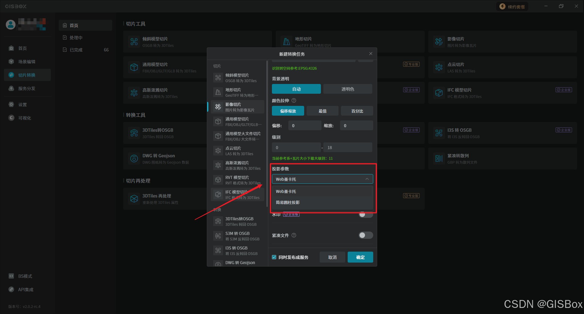Open 通用模型切片 card on main page
The width and height of the screenshot is (584, 314).
pyautogui.click(x=165, y=67)
